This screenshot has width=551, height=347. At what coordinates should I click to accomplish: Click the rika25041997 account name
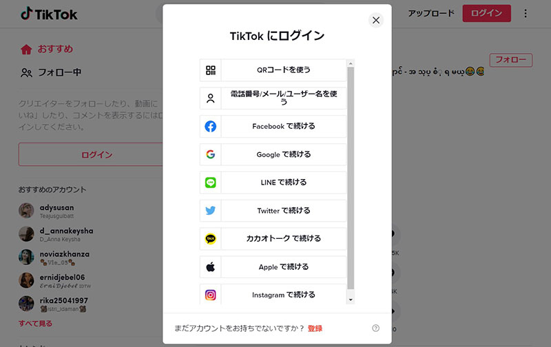tap(63, 300)
